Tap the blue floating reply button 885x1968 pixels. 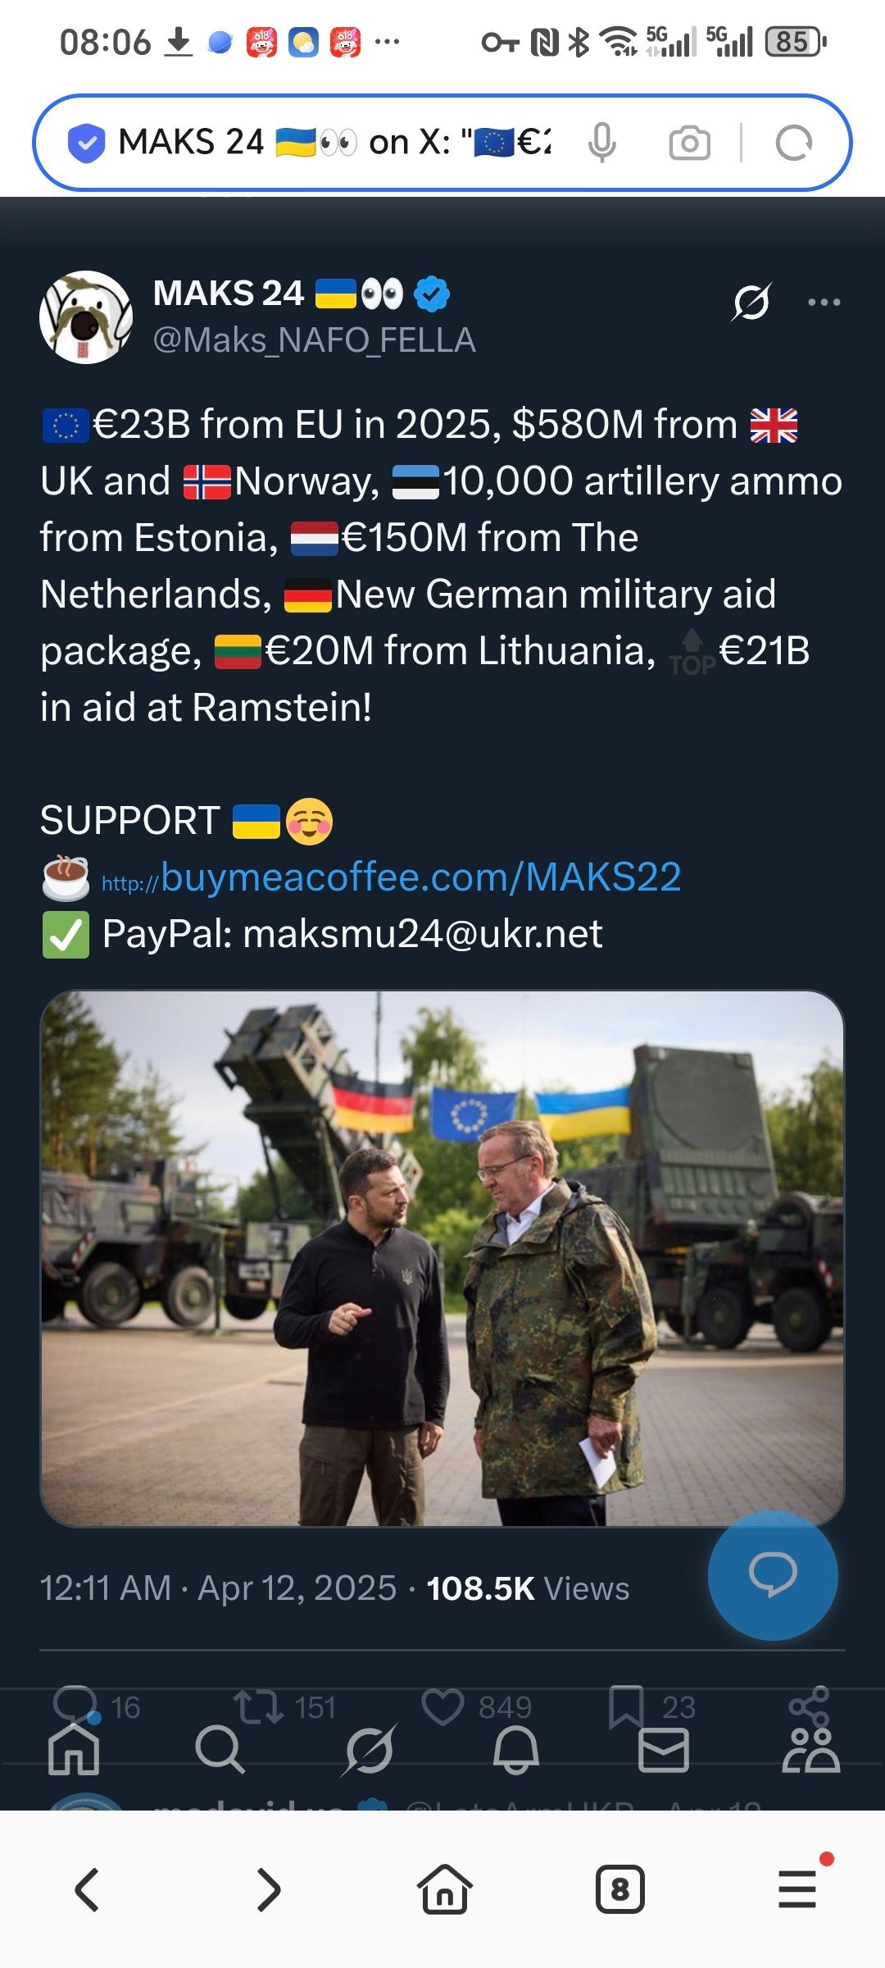[773, 1575]
